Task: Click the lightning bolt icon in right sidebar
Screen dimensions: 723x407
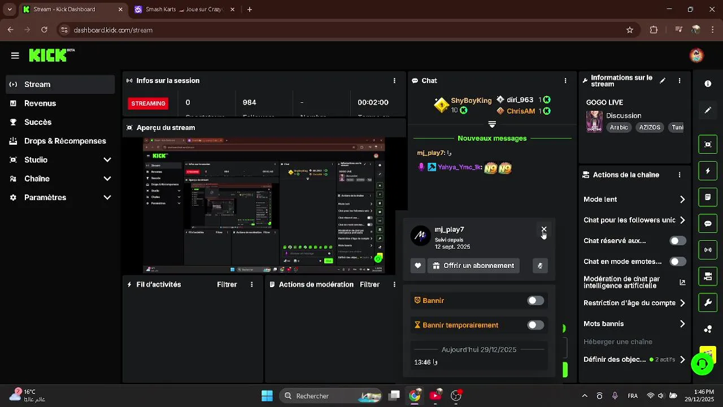Action: pos(708,171)
